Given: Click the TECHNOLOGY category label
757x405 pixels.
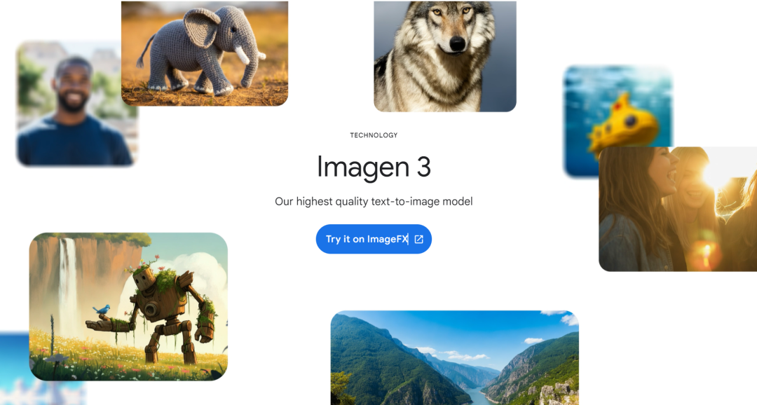Looking at the screenshot, I should (x=374, y=135).
